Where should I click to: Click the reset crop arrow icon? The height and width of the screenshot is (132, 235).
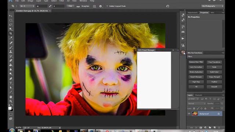coord(167,6)
